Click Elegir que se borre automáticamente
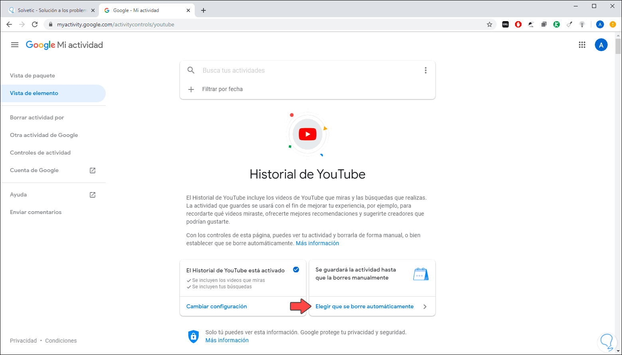Viewport: 622px width, 355px height. [x=365, y=306]
